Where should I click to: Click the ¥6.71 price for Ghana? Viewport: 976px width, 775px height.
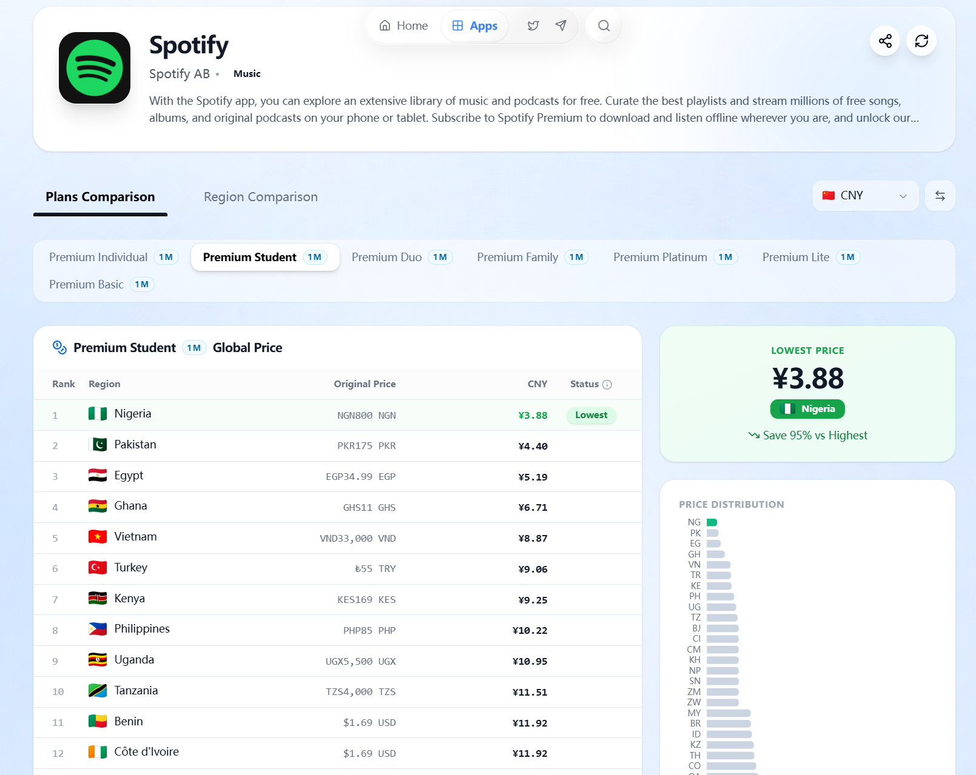(533, 508)
